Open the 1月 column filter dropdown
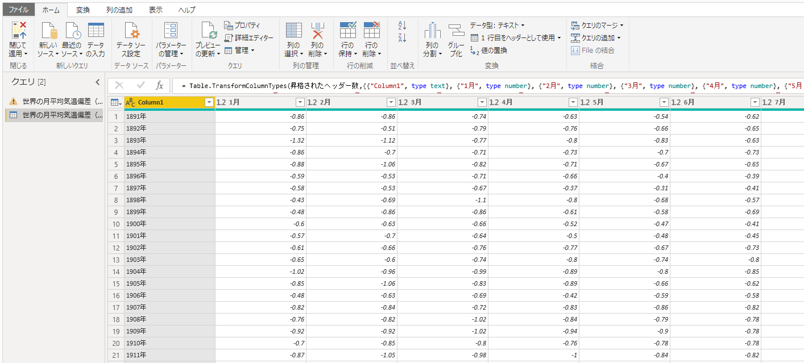The width and height of the screenshot is (804, 363). [x=300, y=102]
